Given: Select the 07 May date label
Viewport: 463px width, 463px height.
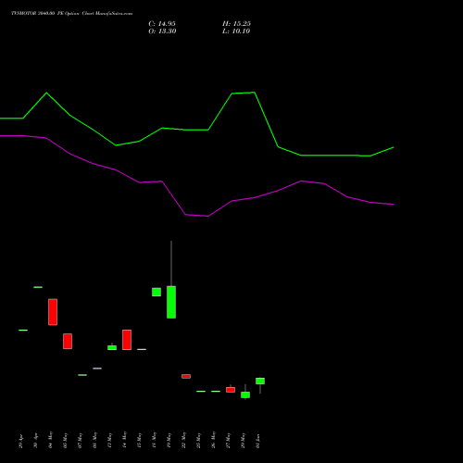Looking at the screenshot, I should [x=81, y=440].
